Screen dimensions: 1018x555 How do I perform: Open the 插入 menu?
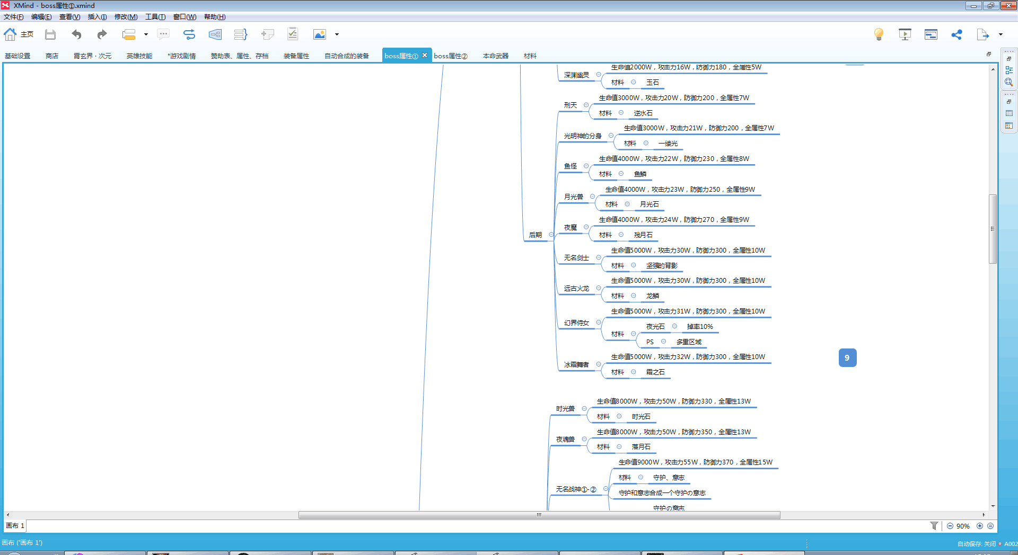click(x=97, y=17)
